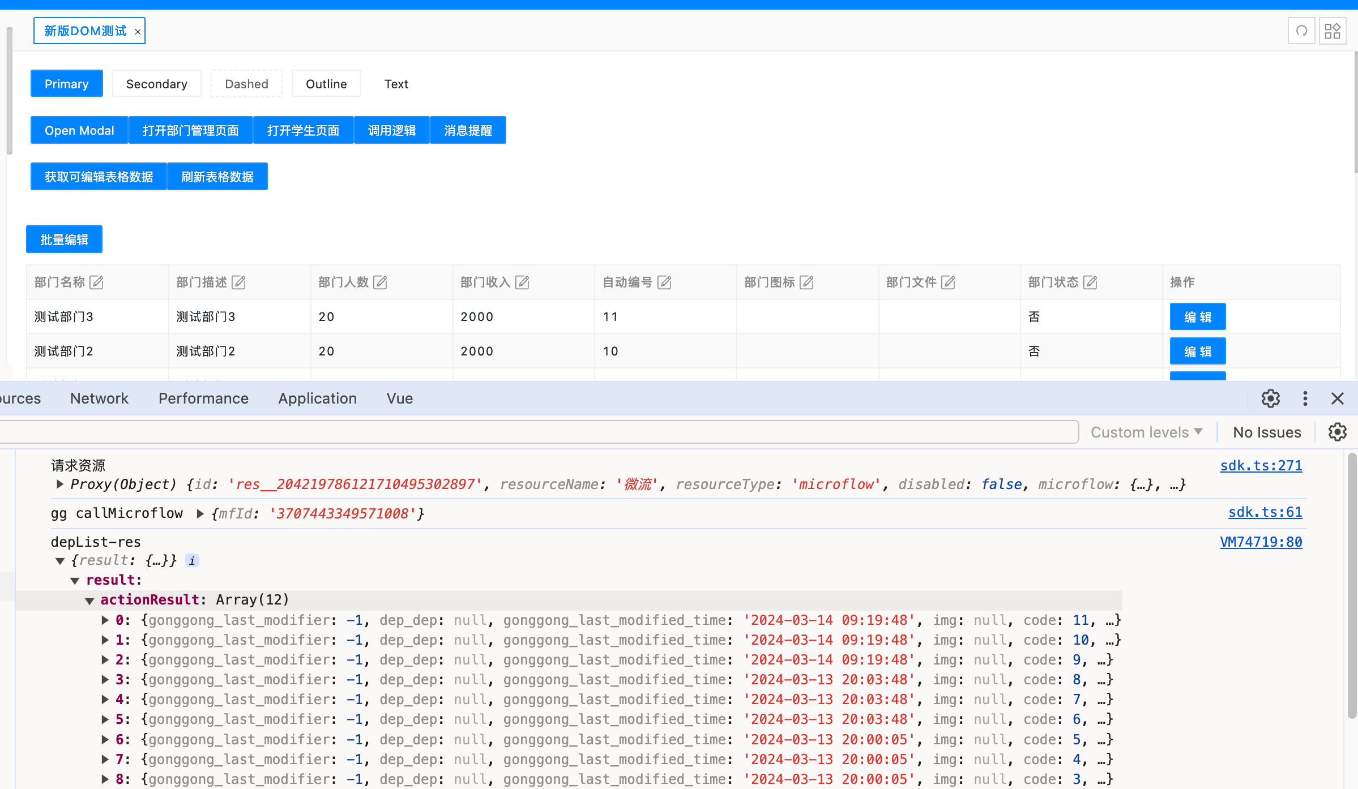The height and width of the screenshot is (789, 1358).
Task: Close the 新版DOM测试 tab
Action: pos(138,32)
